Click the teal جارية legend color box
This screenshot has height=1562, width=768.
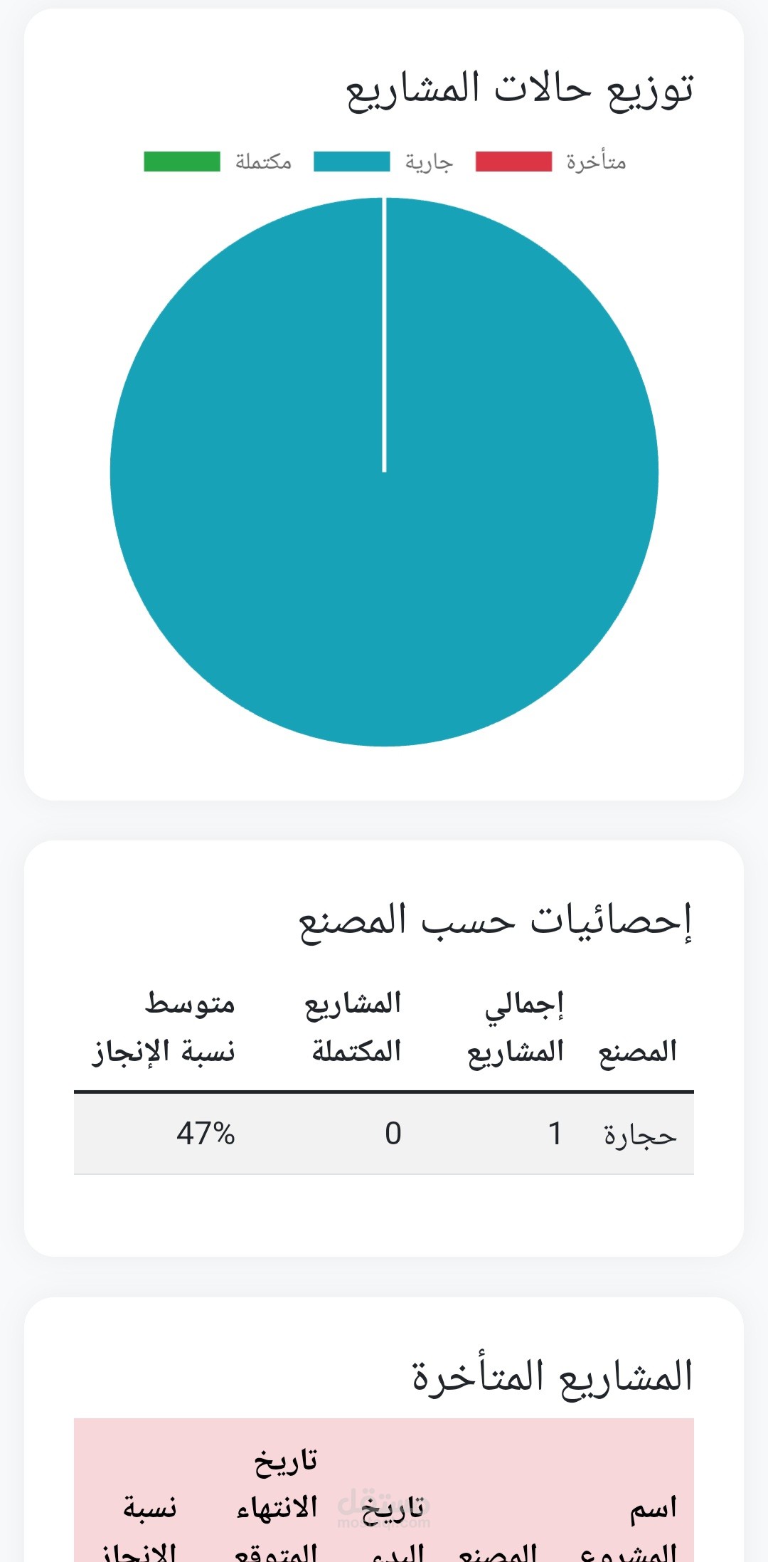(352, 162)
